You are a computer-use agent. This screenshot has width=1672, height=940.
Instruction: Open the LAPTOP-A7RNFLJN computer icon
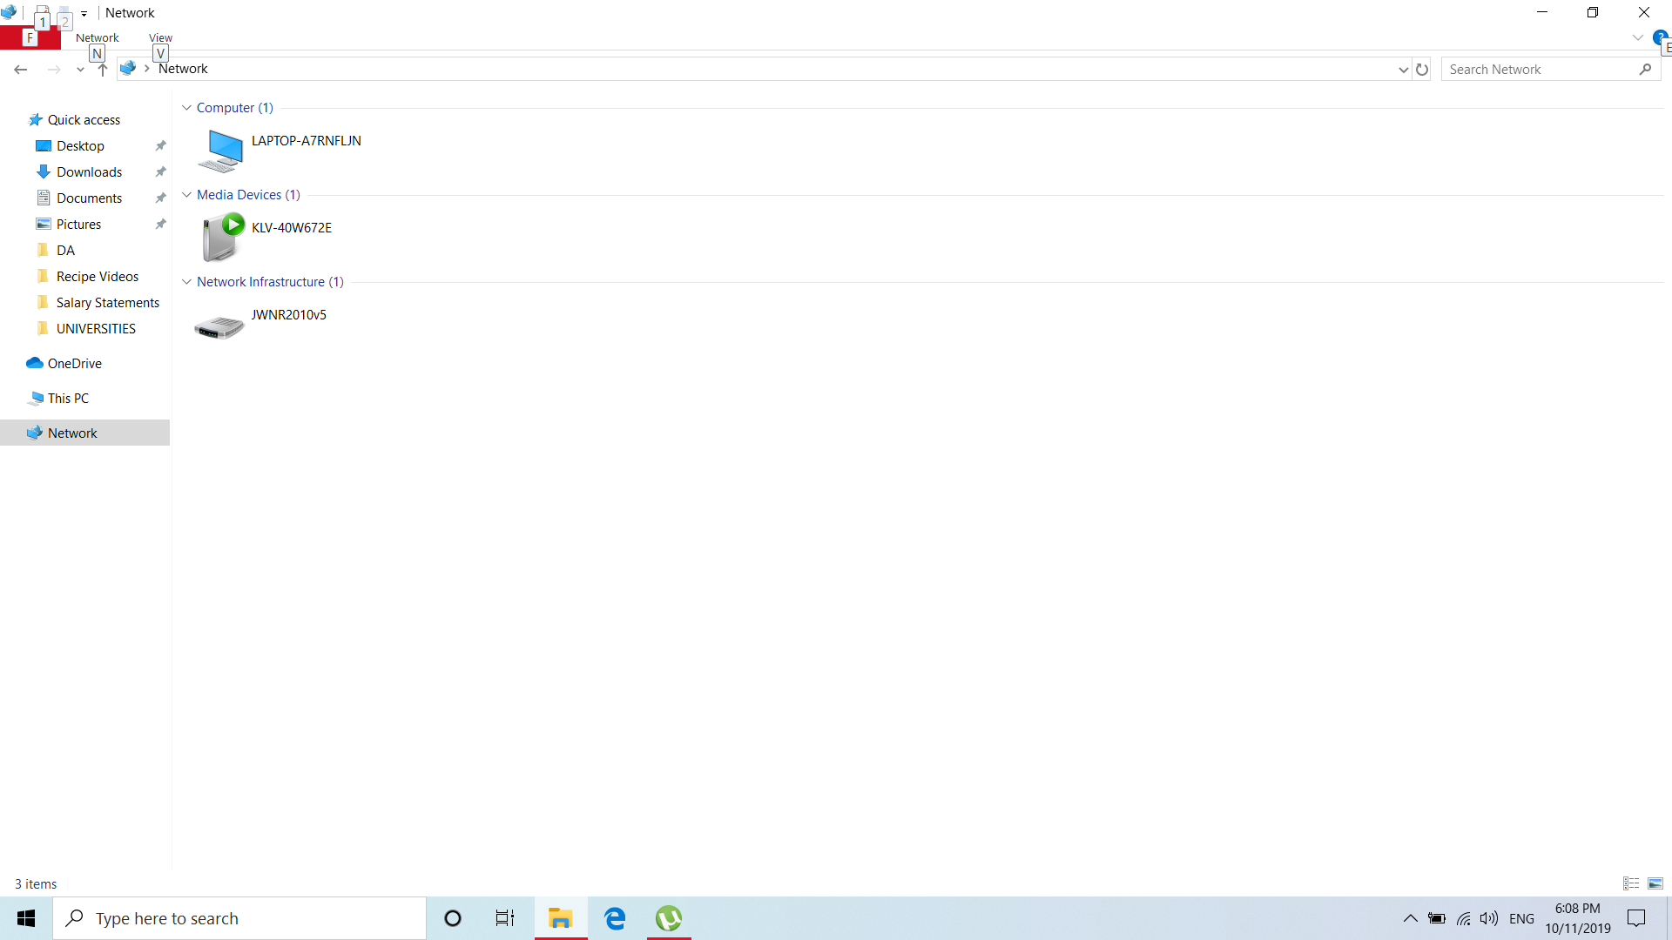coord(221,151)
